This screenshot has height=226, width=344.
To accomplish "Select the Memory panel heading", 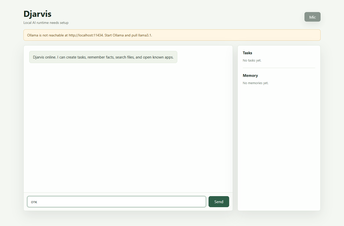I will coord(250,76).
